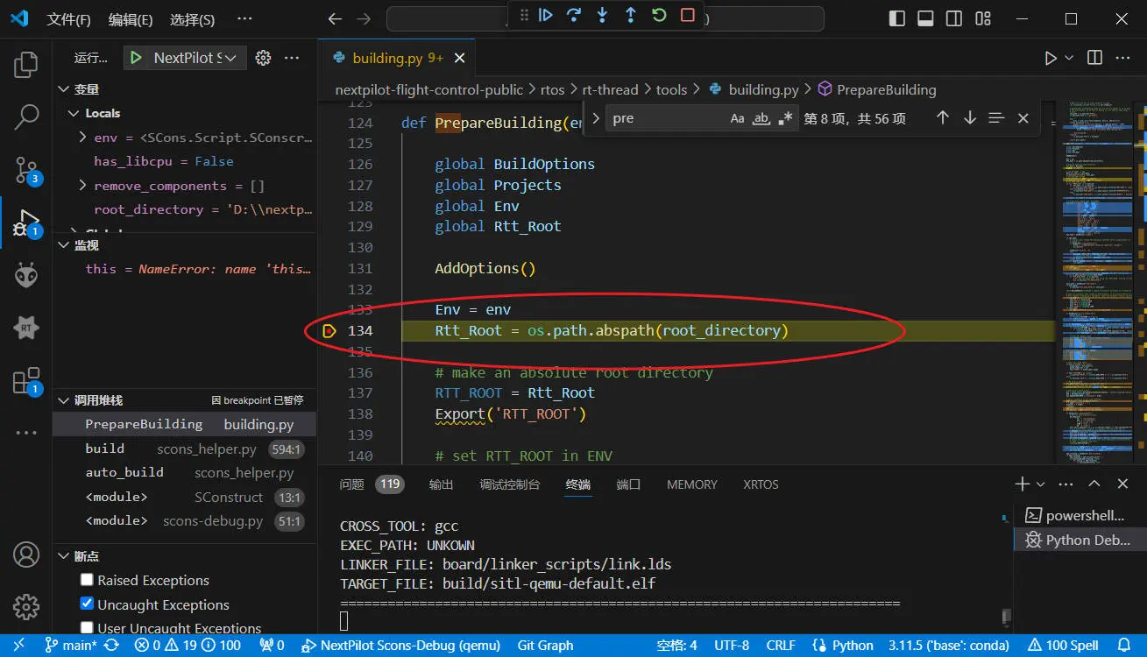Enable Raised Exceptions breakpoint checkbox
Image resolution: width=1147 pixels, height=657 pixels.
pos(87,580)
